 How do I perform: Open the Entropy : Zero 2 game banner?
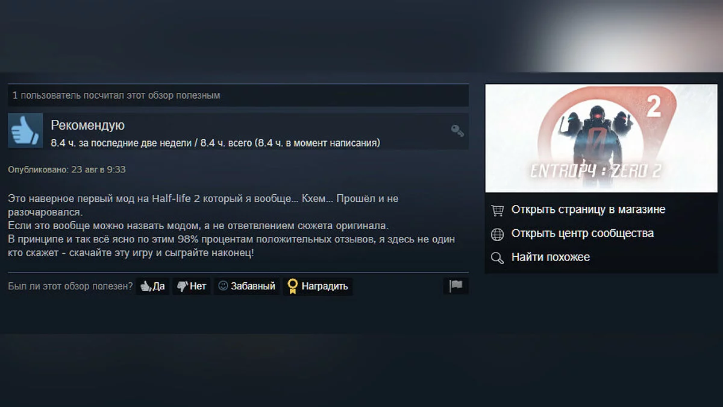point(601,138)
